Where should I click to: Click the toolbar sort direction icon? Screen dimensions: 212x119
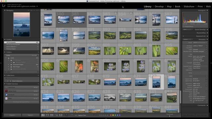pos(72,115)
